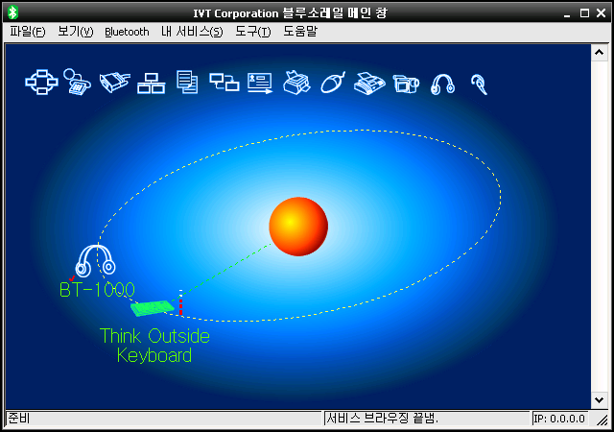The height and width of the screenshot is (432, 614).
Task: Click the IP: 0.0.0.0 status field
Action: point(559,419)
